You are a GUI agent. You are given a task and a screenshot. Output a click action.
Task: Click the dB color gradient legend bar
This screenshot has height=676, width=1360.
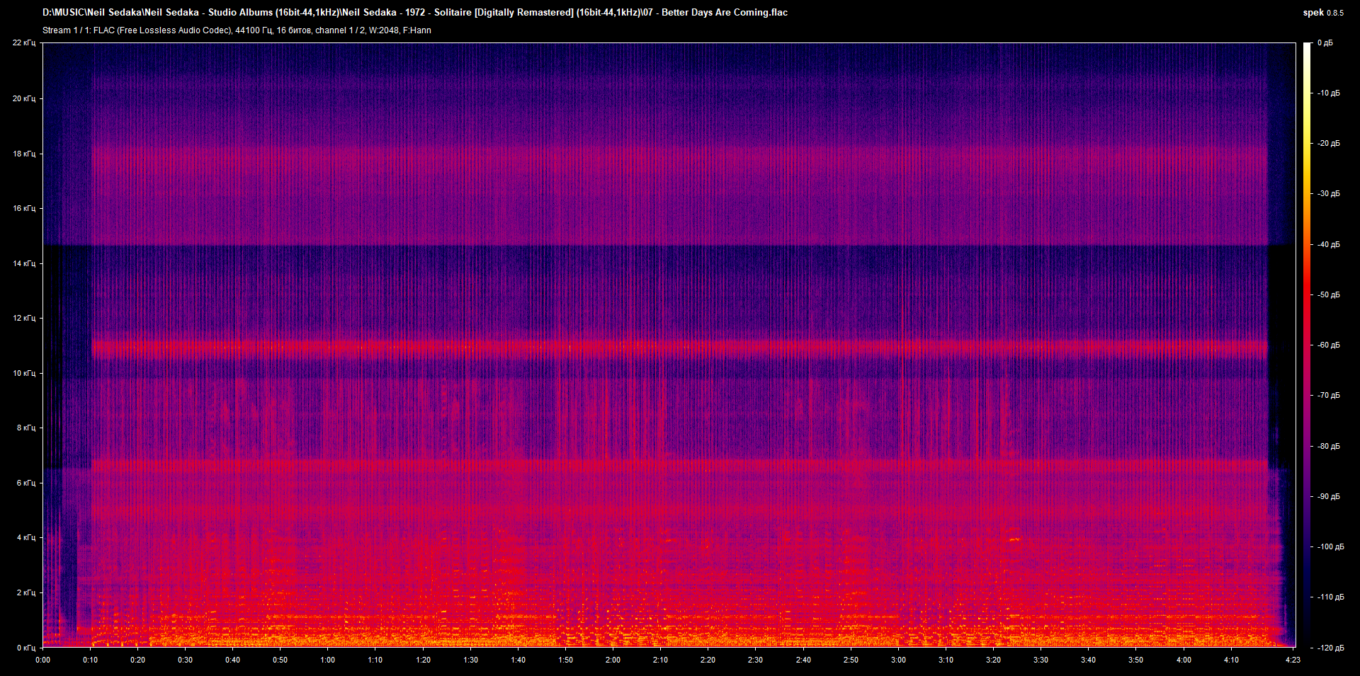pyautogui.click(x=1307, y=345)
